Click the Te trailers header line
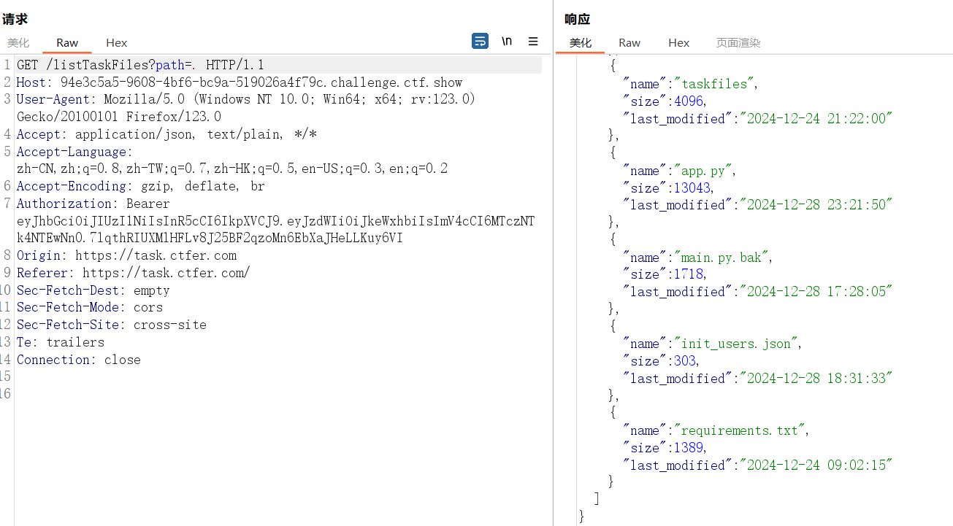Viewport: 953px width, 526px height. [x=61, y=342]
